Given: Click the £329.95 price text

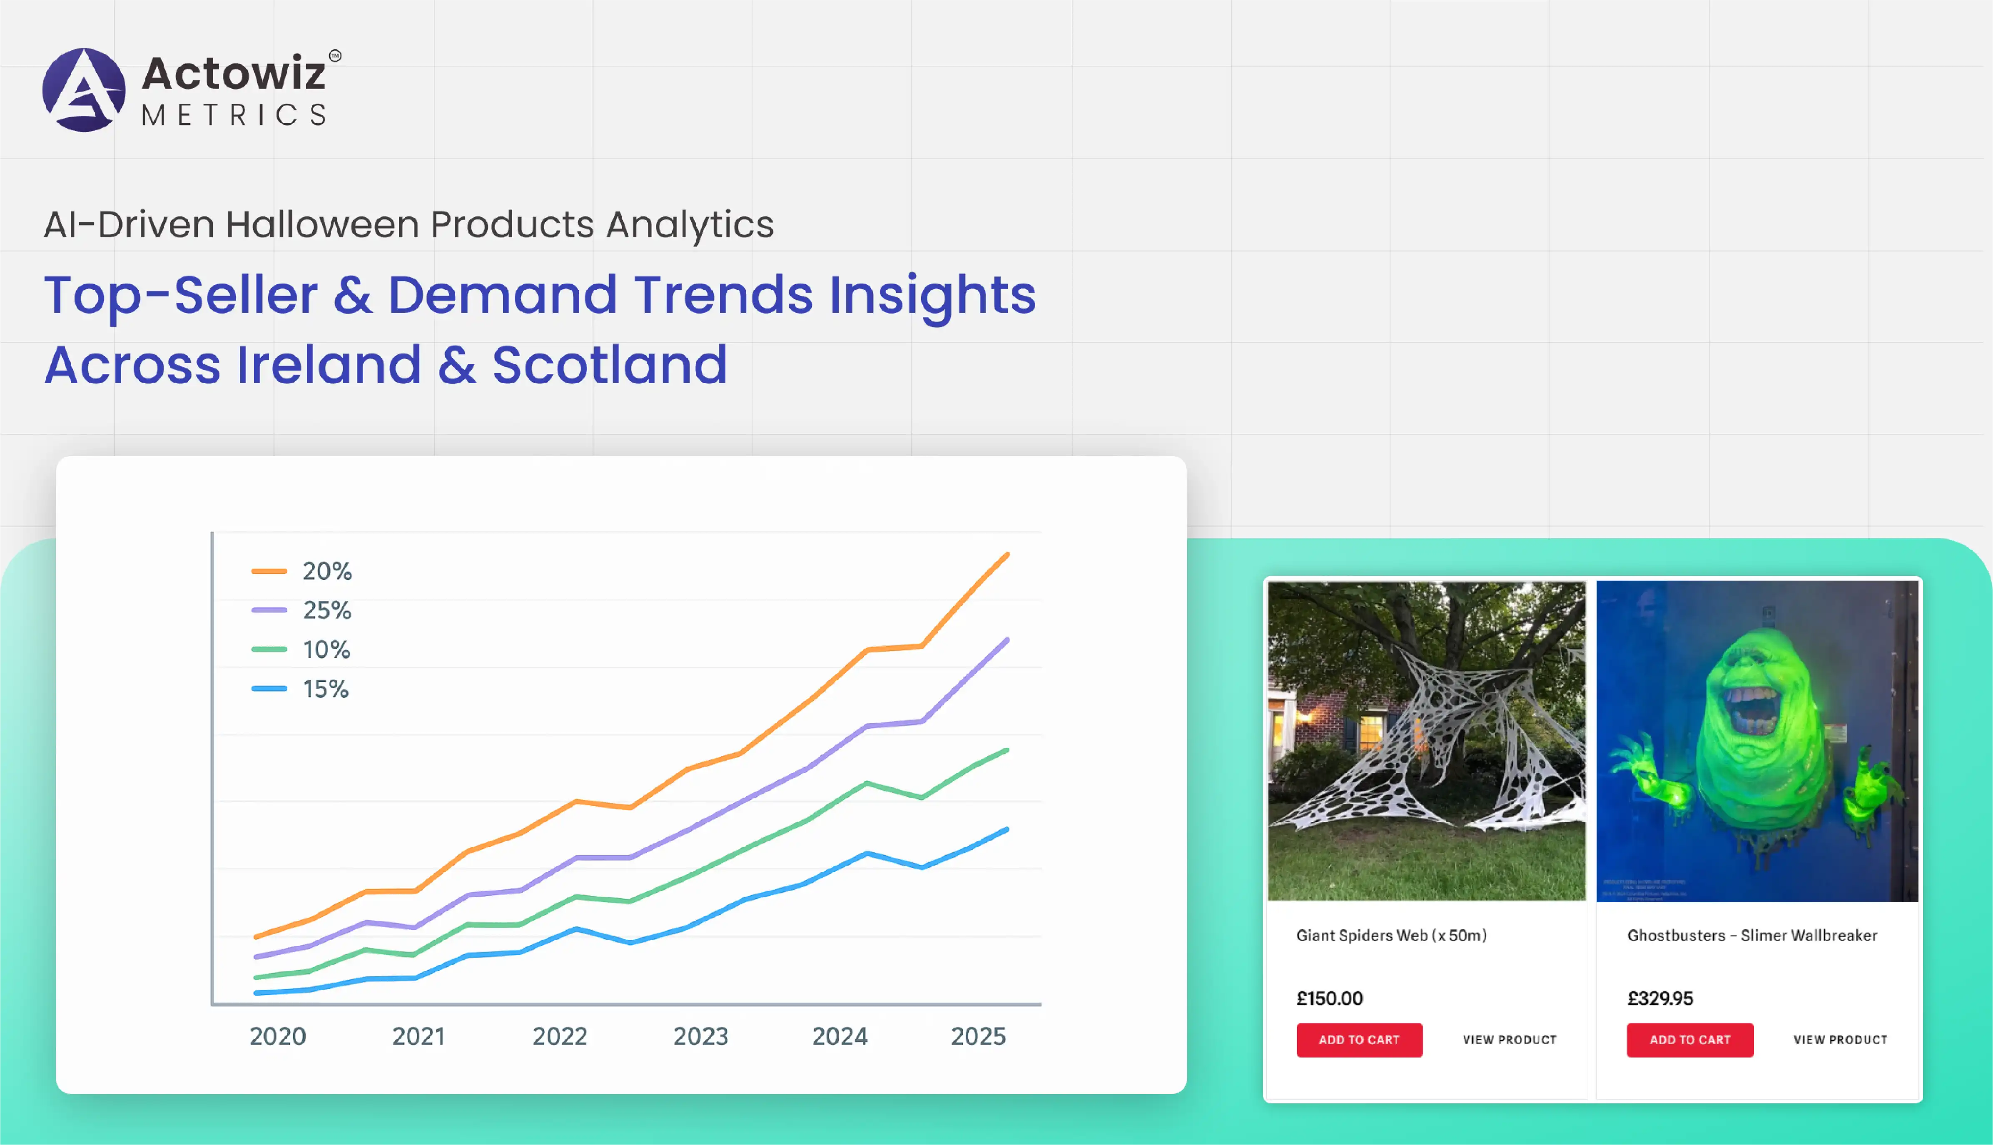Looking at the screenshot, I should coord(1659,998).
